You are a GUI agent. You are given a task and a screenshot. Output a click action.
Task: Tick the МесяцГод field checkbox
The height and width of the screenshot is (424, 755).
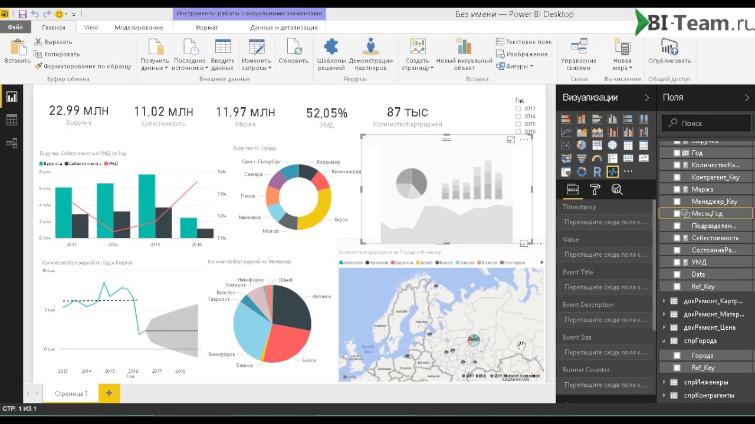pos(677,214)
